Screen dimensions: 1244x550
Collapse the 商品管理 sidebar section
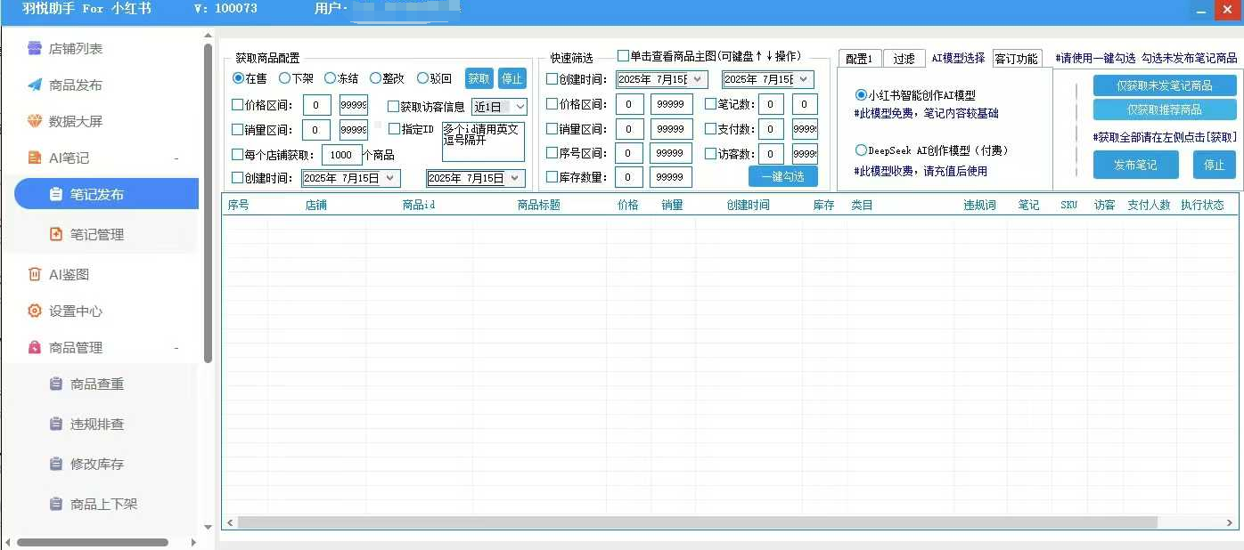click(176, 348)
